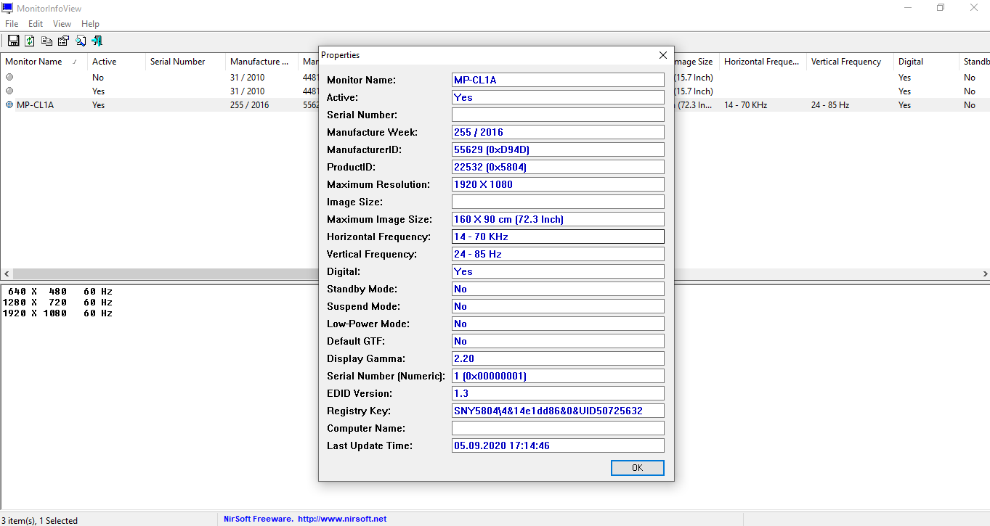
Task: Click the Find magnifier toolbar icon
Action: click(80, 41)
